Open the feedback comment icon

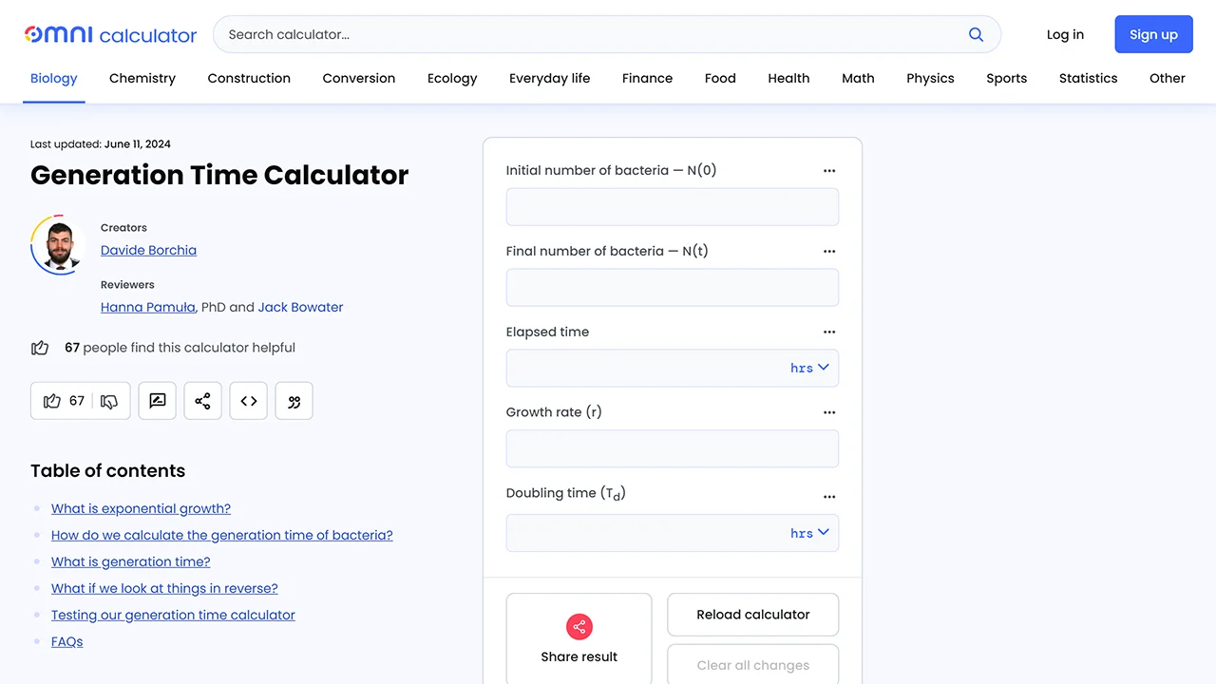(157, 401)
